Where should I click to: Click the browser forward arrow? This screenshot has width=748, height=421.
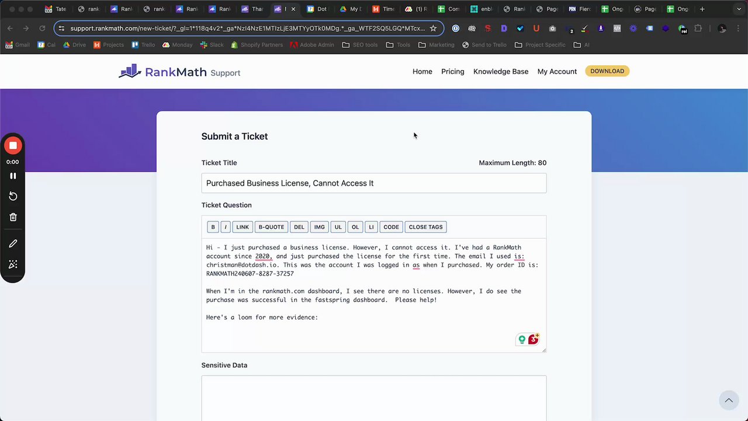26,28
